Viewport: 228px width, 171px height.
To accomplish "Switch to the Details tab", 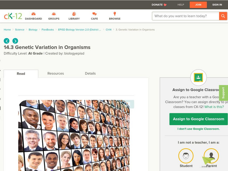I will pos(90,74).
